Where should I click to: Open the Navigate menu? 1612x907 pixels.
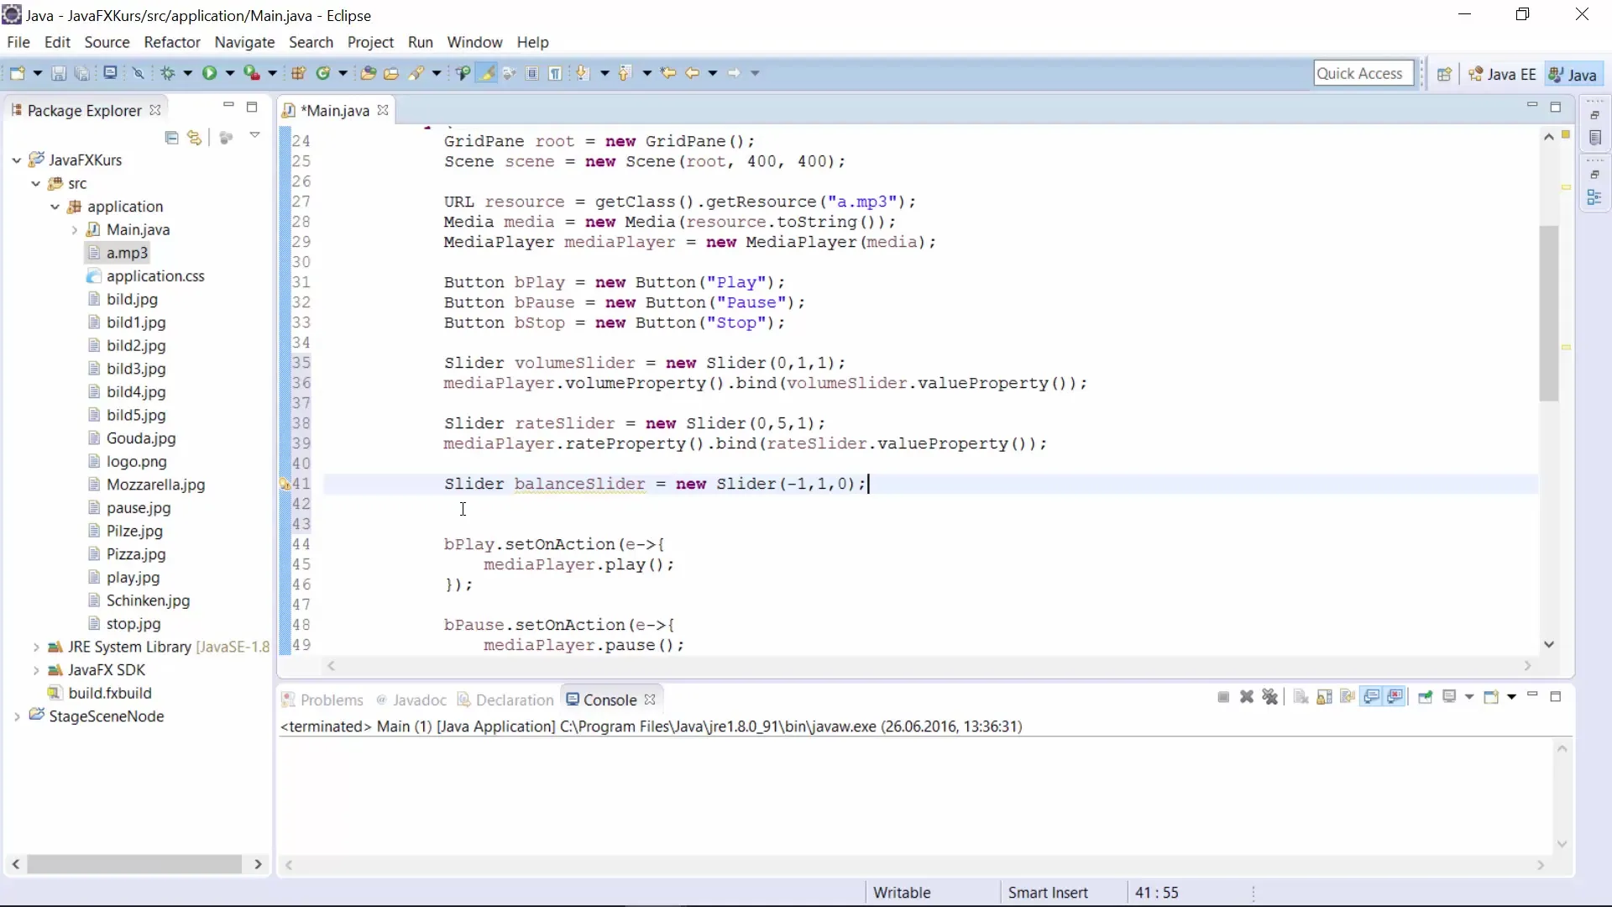coord(244,42)
